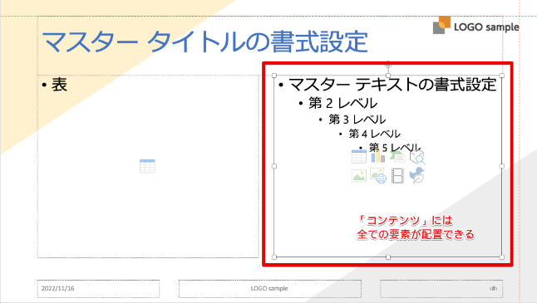Click the Insert Chart bar-graph icon

click(377, 157)
